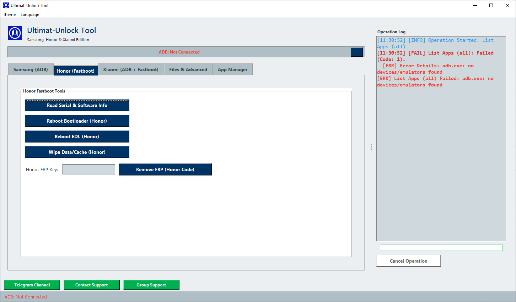Run Wipe Data/Cache (Honor)

click(x=77, y=152)
